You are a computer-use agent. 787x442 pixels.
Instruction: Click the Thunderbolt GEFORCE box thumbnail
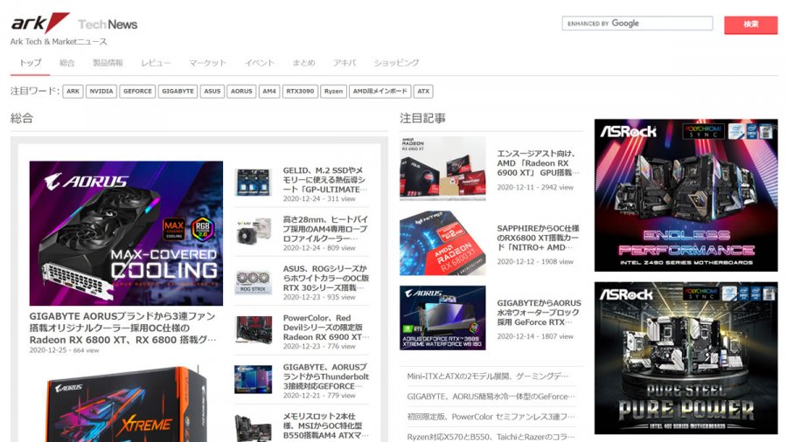point(253,378)
